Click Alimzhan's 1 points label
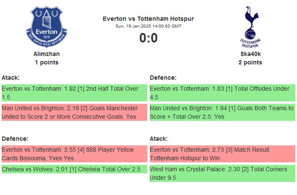 click(47, 62)
